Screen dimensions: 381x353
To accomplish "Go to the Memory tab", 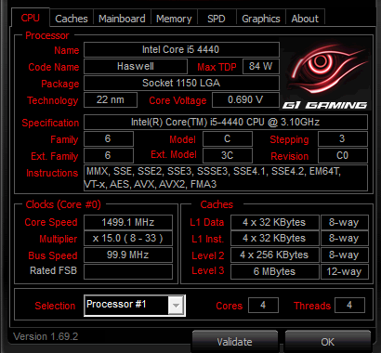I will [x=174, y=19].
